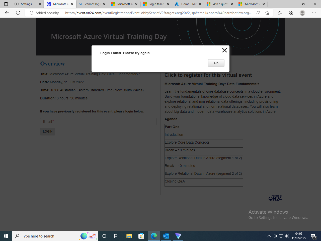Show hidden system tray icons
Viewport: 321px width, 241px height.
tap(269, 236)
